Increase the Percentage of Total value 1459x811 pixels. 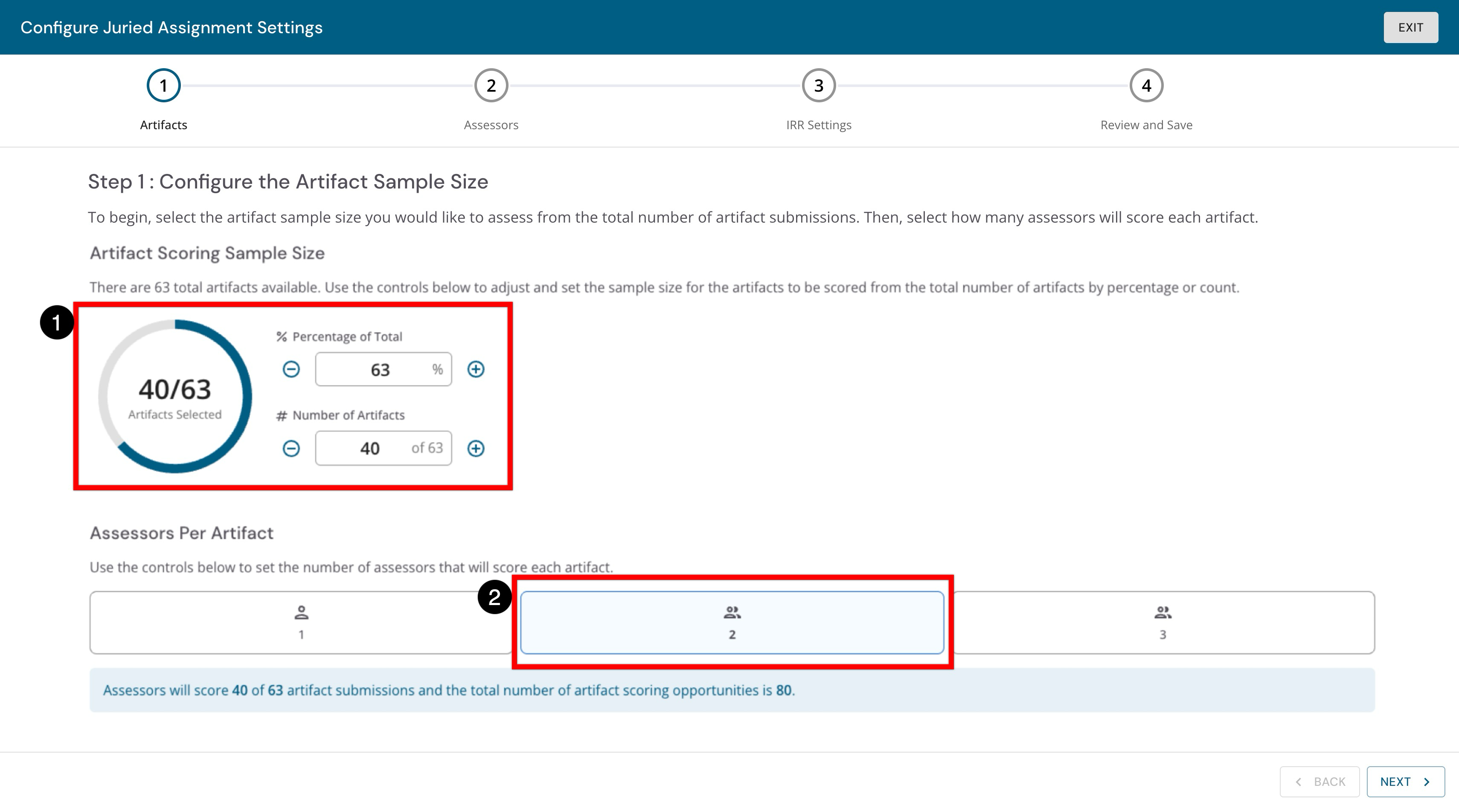click(x=476, y=370)
